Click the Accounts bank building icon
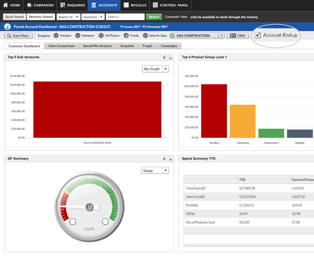This screenshot has height=268, width=314. [94, 5]
